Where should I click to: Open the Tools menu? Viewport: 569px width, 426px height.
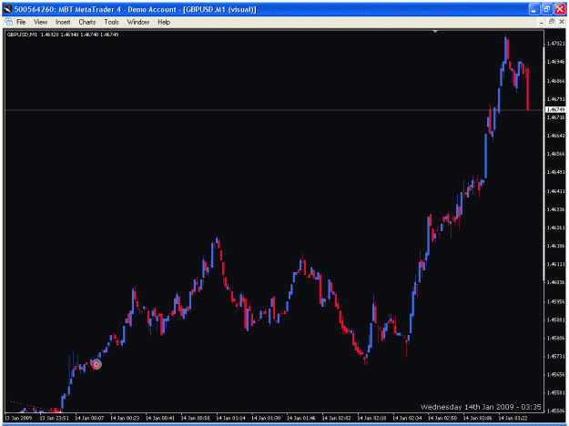tap(111, 22)
